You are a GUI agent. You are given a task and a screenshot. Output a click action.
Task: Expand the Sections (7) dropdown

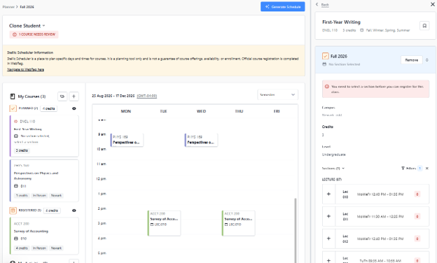tap(333, 168)
